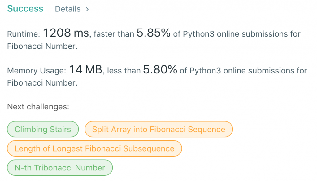The image size is (317, 181).
Task: Click Fibonacci Number in the runtime sentence
Action: [x=41, y=46]
